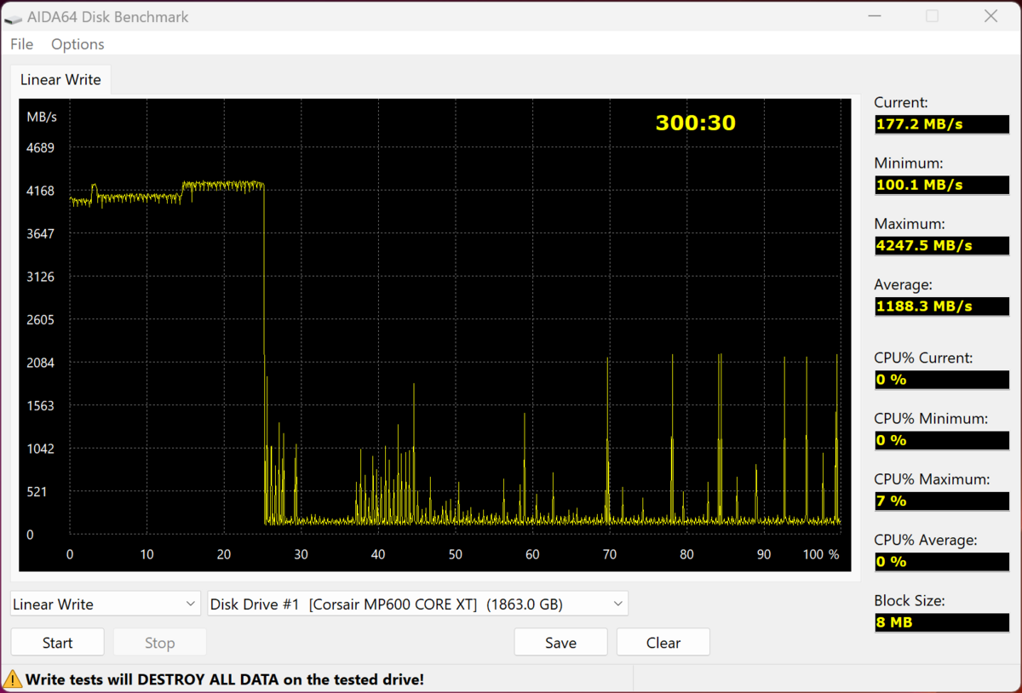Click the AIDA64 disk icon in title bar

(x=14, y=17)
